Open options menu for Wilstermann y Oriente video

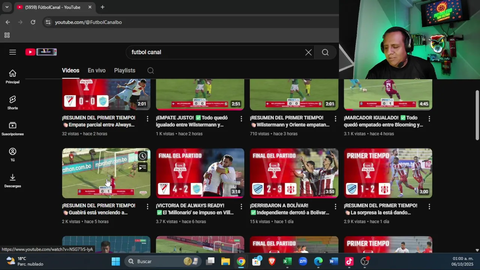(x=335, y=118)
